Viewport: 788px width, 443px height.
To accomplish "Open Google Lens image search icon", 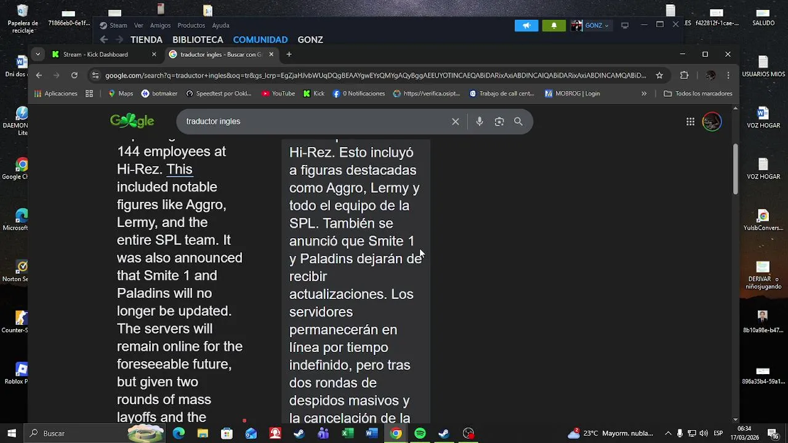I will click(x=499, y=122).
